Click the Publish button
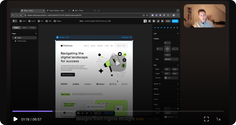The width and height of the screenshot is (236, 125). click(175, 21)
